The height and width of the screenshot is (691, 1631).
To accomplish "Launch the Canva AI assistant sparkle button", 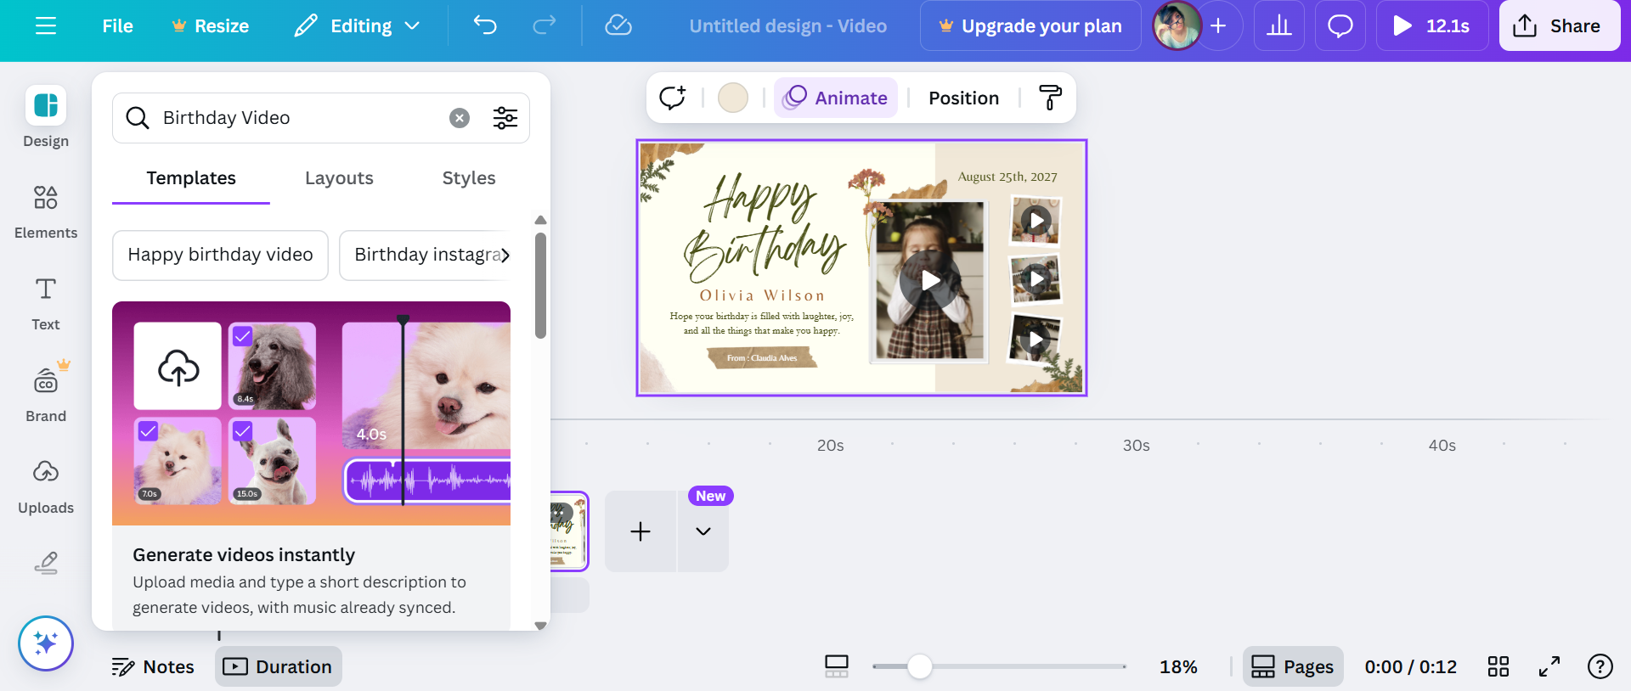I will (x=46, y=643).
